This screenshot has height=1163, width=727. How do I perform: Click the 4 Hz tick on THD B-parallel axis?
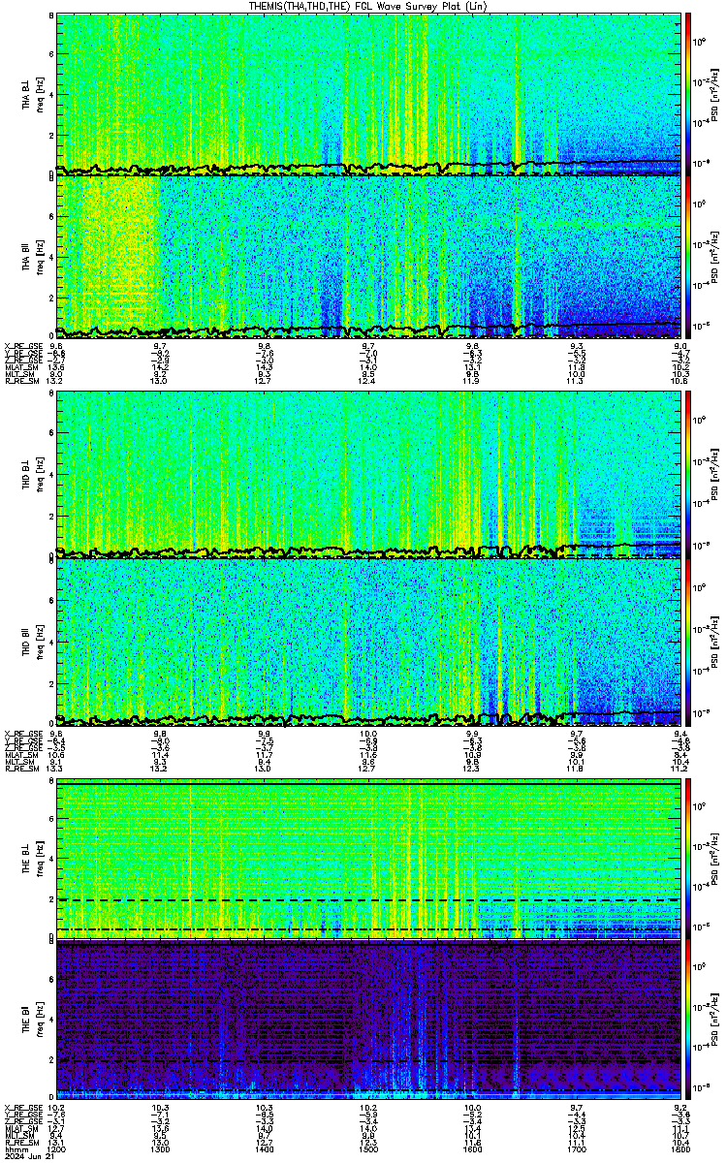pyautogui.click(x=50, y=642)
